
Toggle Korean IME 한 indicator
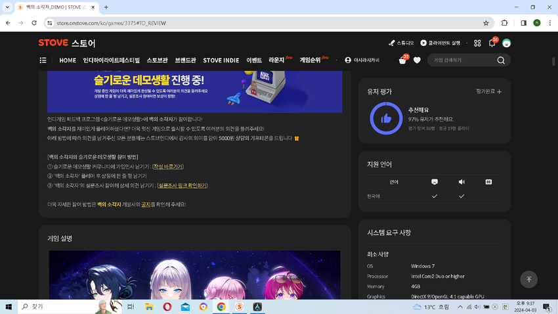coord(505,307)
